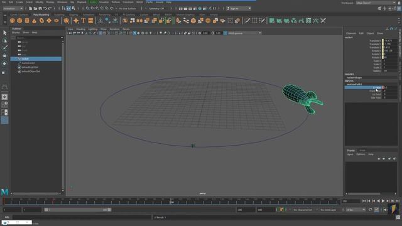Screen dimensions: 402x226
Task: Toggle Snap to grids
Action: [x=88, y=8]
